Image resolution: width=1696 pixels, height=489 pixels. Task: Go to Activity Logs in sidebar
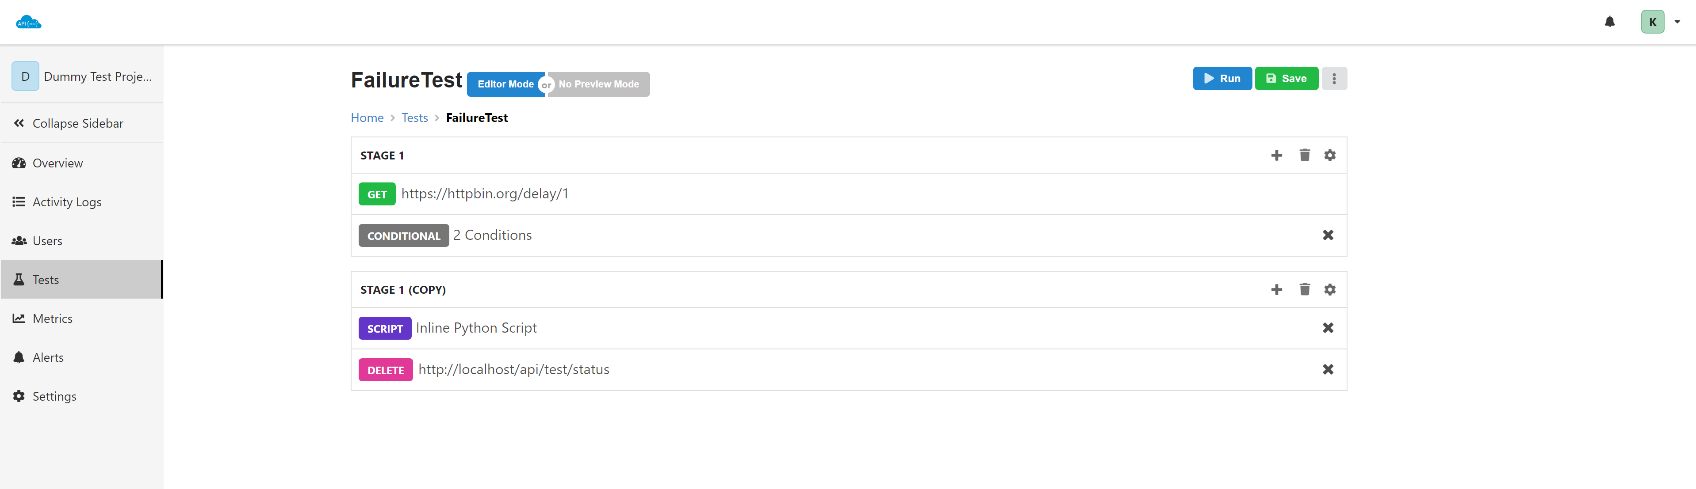pos(66,202)
